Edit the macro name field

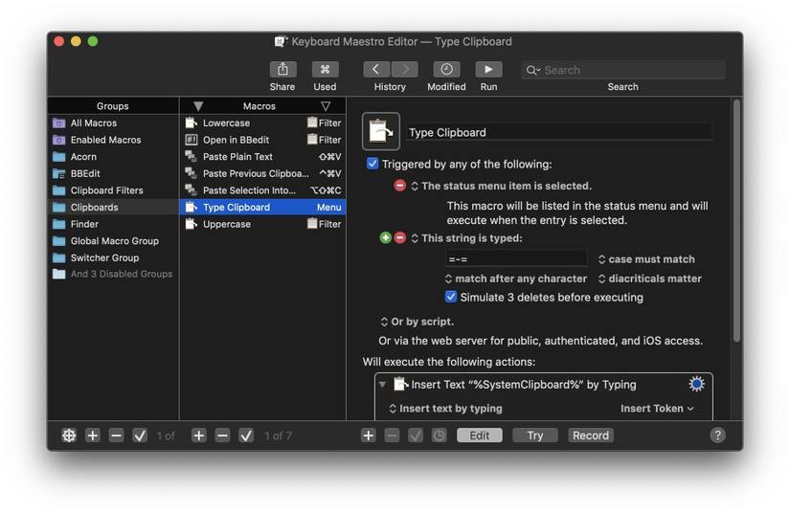point(558,132)
